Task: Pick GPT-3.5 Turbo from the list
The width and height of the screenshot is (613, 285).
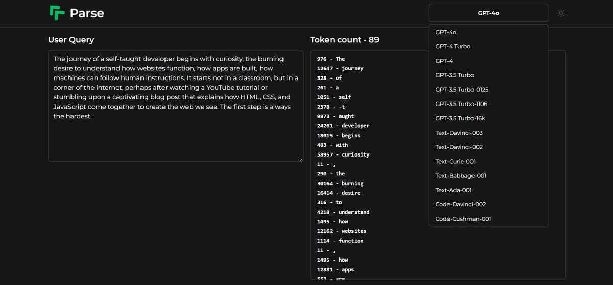Action: 455,75
